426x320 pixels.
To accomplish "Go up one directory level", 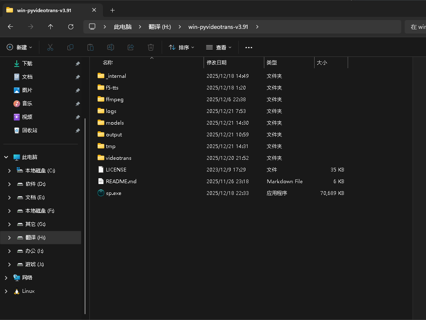I will tap(51, 27).
